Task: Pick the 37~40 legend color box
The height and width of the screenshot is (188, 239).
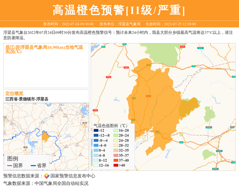Action: tap(115, 160)
